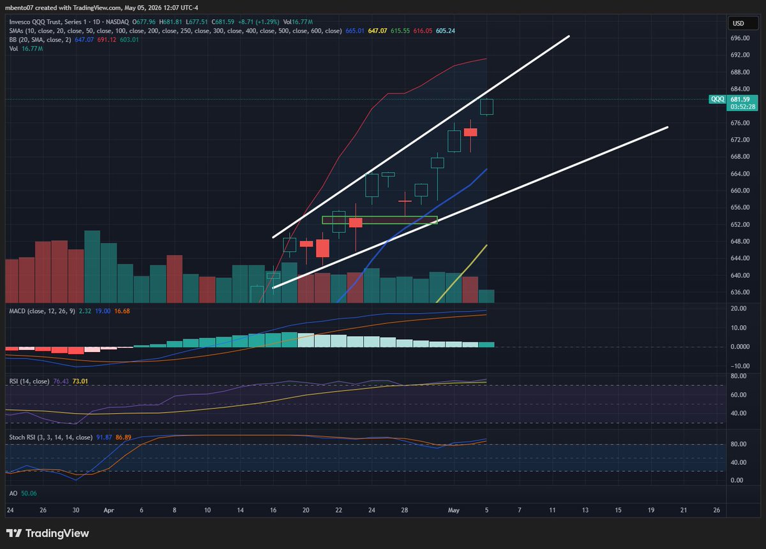Click the -10.00 label on the MACD axis

pyautogui.click(x=740, y=366)
